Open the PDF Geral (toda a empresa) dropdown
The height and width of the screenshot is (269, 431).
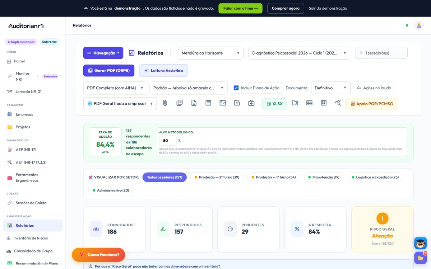coord(120,104)
